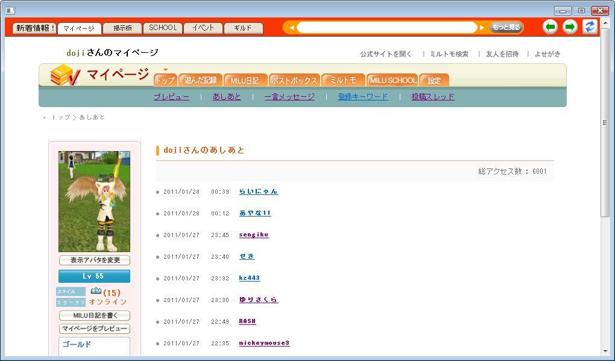Image resolution: width=615 pixels, height=361 pixels.
Task: Open the 設定 tab
Action: tap(434, 80)
